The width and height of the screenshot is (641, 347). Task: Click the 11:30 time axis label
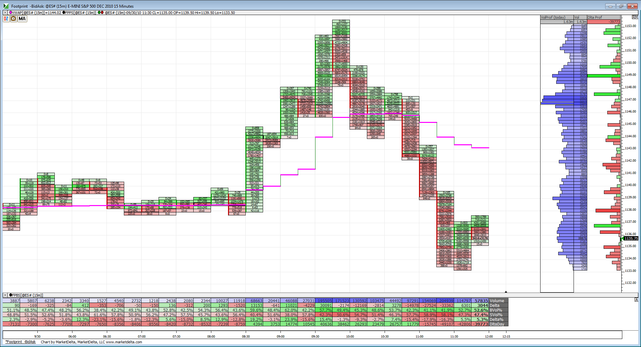point(454,336)
